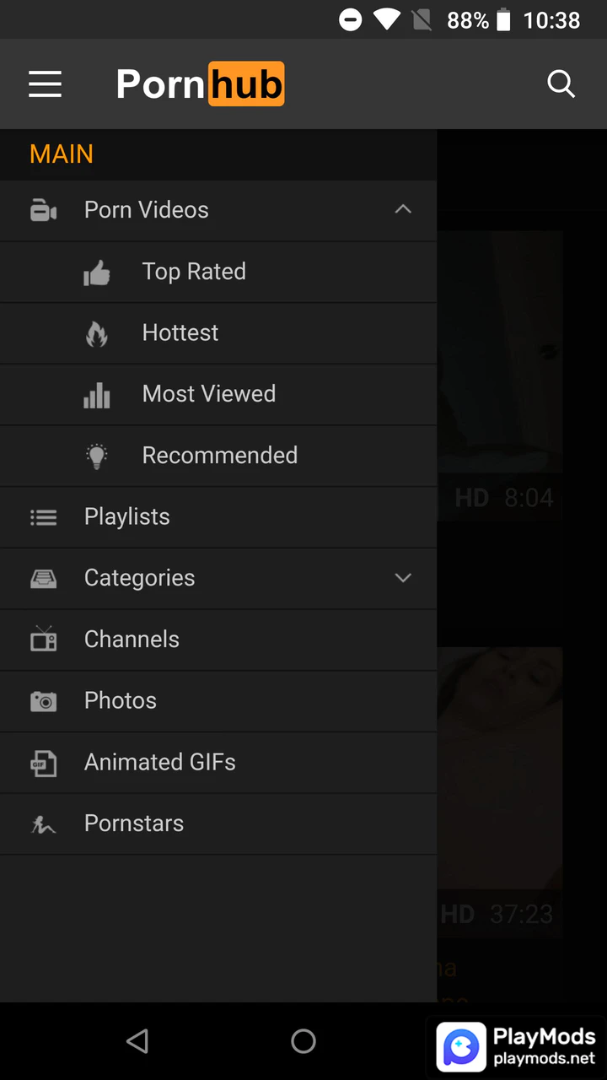Image resolution: width=607 pixels, height=1080 pixels.
Task: Tap the Playlists list icon
Action: (43, 517)
